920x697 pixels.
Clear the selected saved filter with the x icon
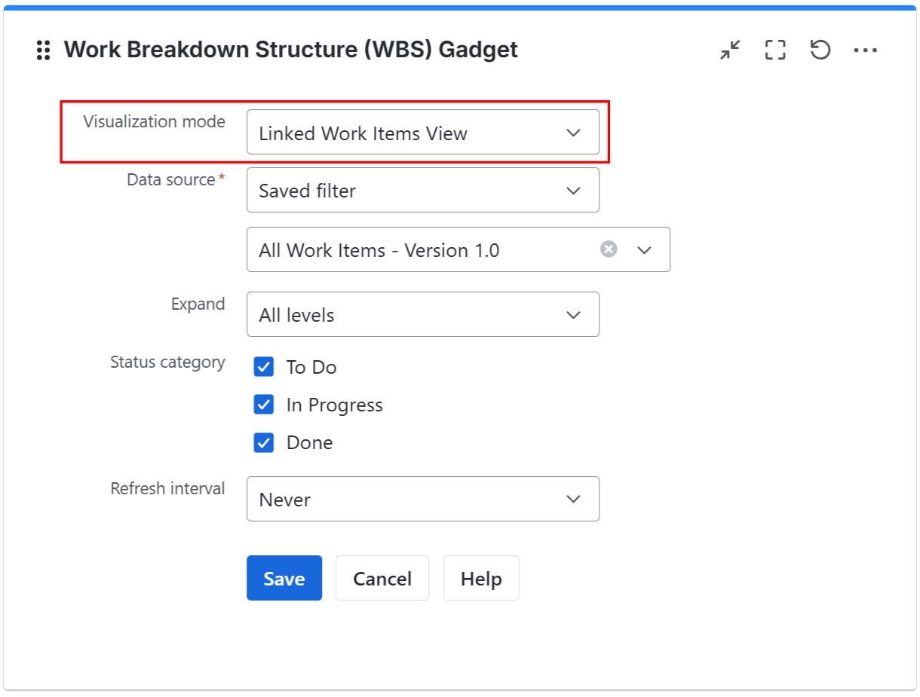[608, 249]
